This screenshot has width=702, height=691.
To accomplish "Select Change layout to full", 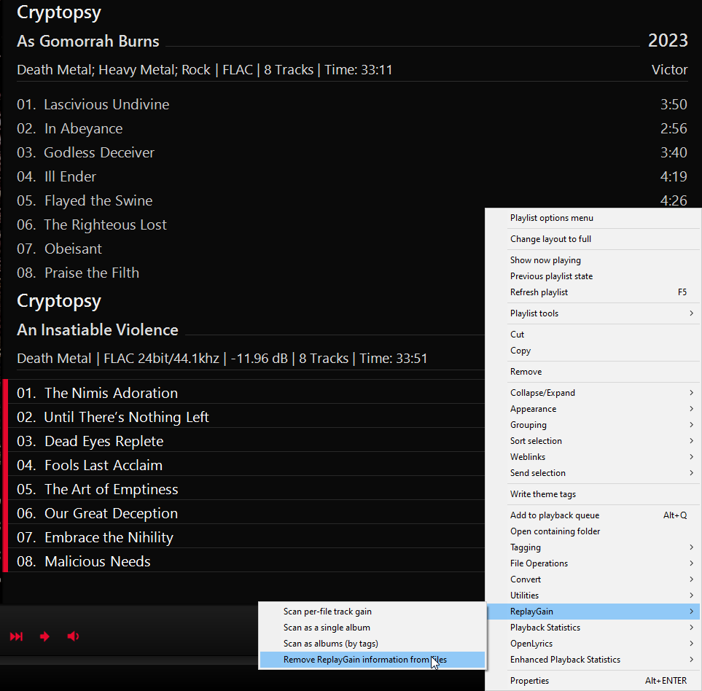I will (x=593, y=239).
